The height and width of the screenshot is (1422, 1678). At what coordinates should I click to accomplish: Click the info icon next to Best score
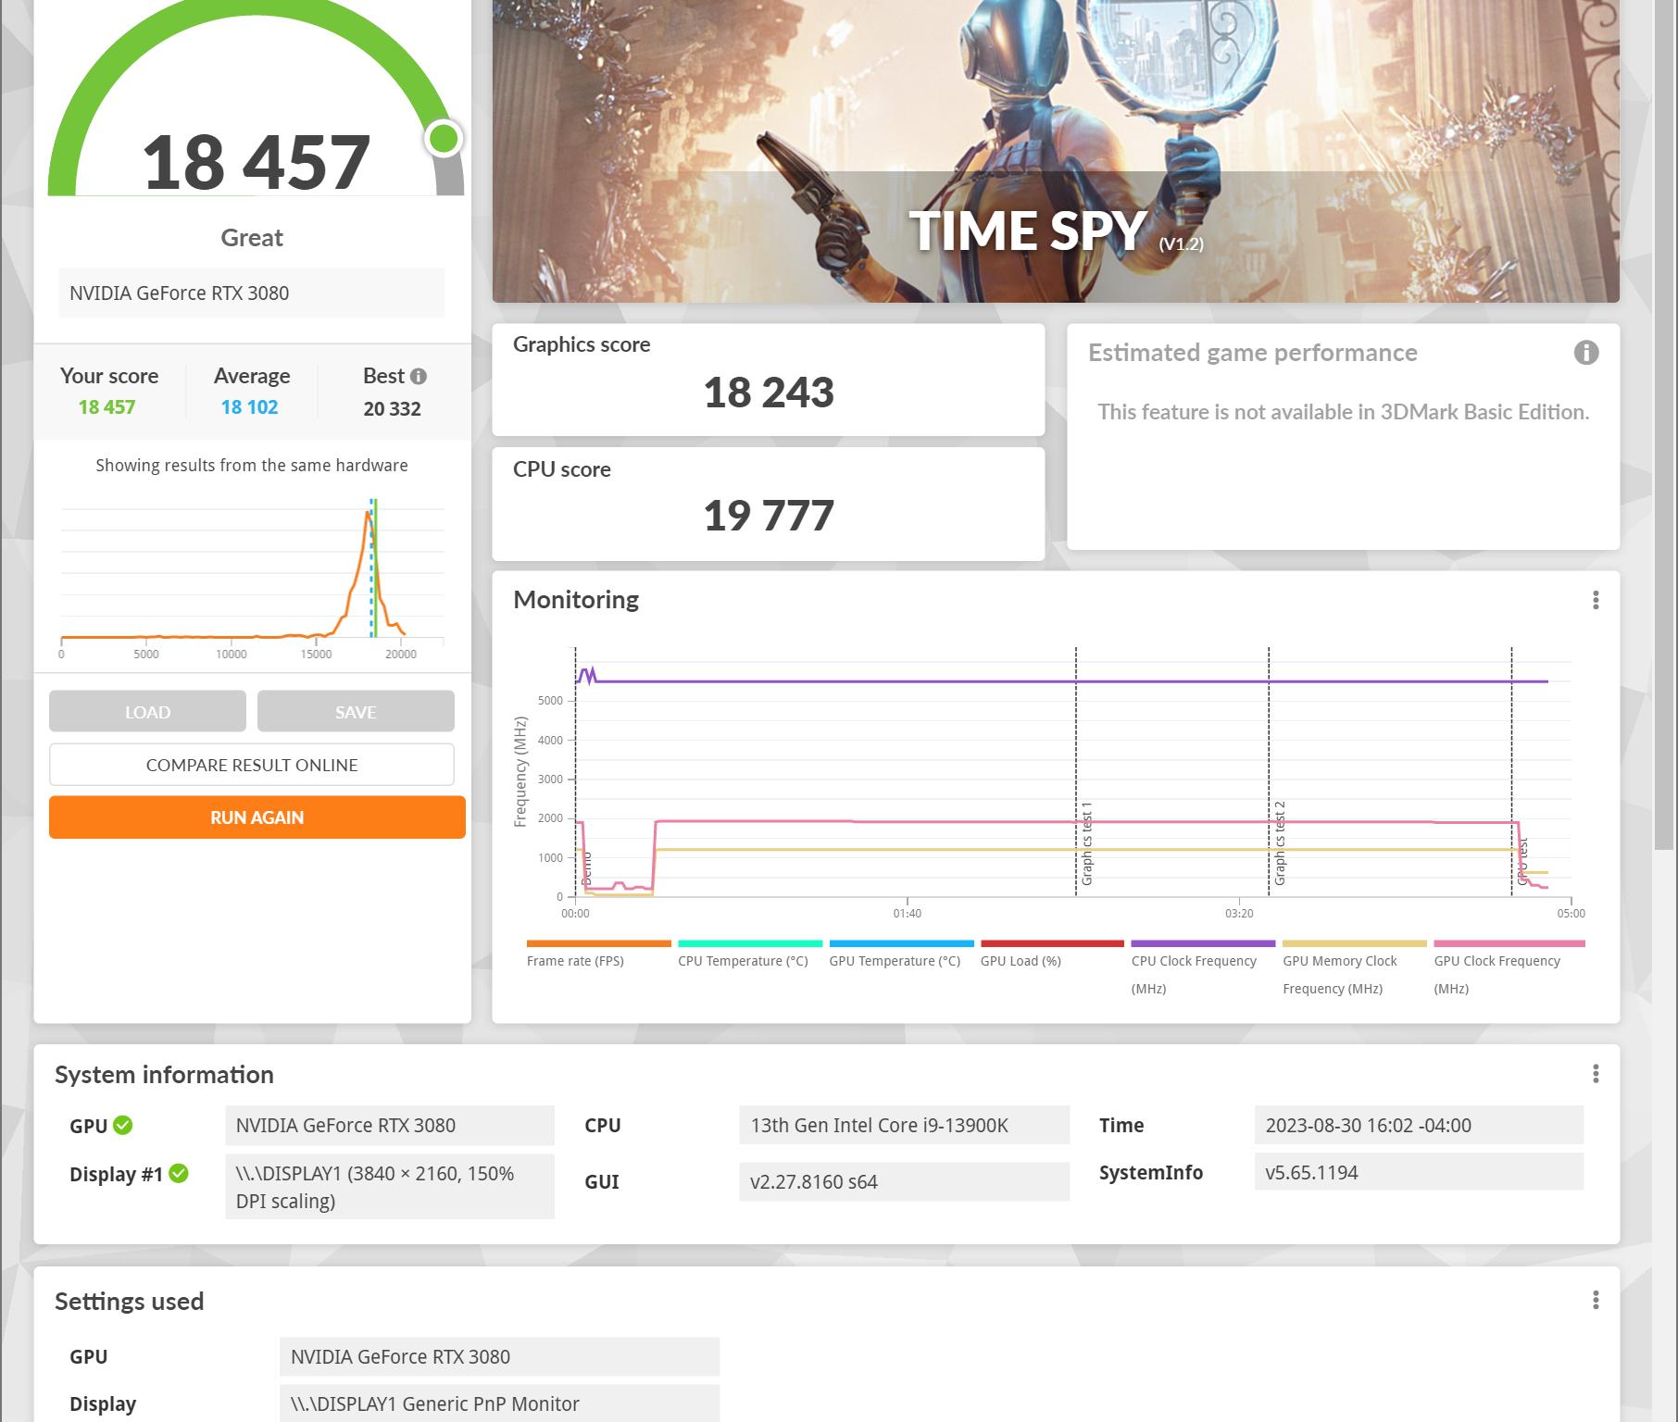[419, 376]
